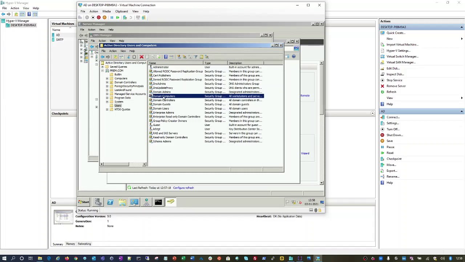Click Refresh action in Hyper-V Actions pane

click(391, 92)
